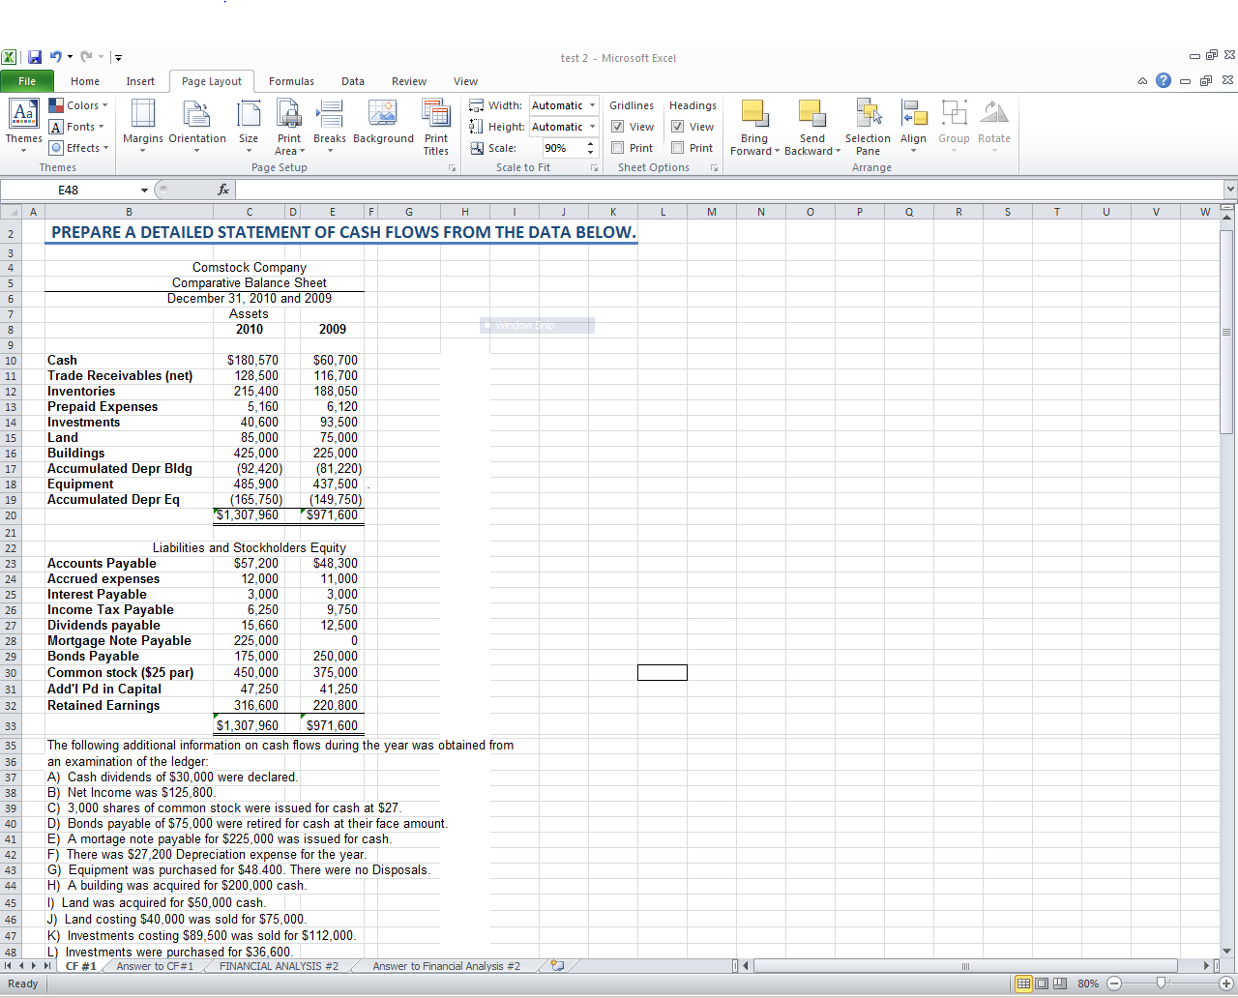Click the zoom out minus button

pyautogui.click(x=1114, y=983)
